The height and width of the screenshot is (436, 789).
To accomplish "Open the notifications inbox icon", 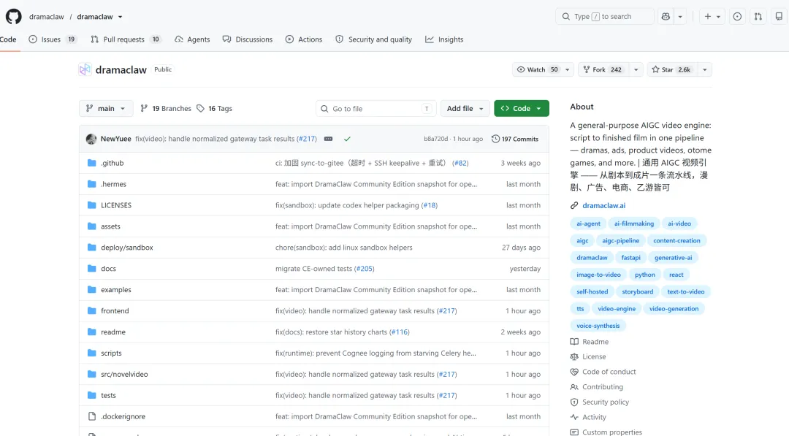I will [779, 17].
